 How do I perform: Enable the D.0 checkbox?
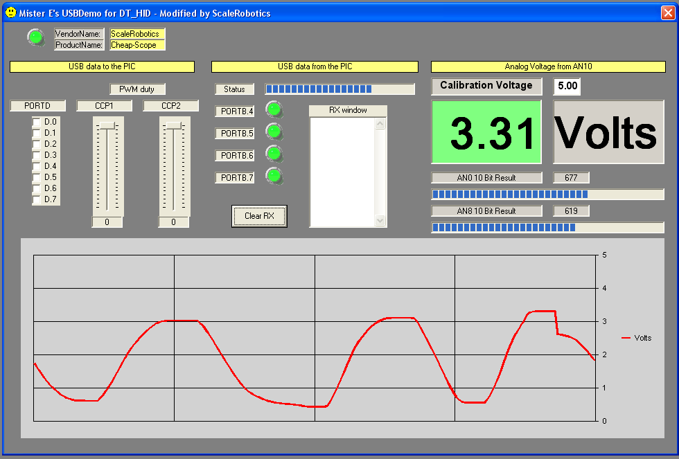coord(37,122)
